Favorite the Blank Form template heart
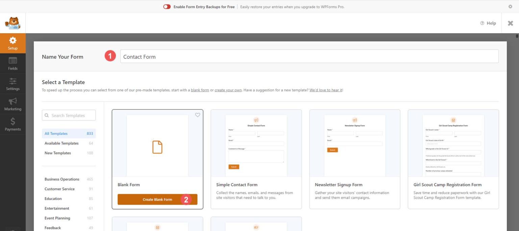 (198, 115)
